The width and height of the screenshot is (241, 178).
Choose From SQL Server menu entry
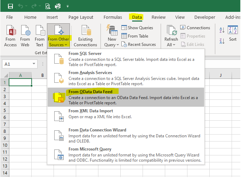click(x=126, y=59)
